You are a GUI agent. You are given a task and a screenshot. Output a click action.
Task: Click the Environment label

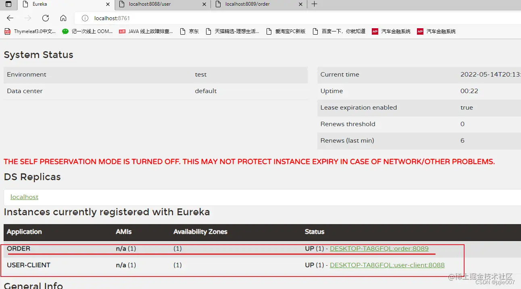[x=27, y=75]
